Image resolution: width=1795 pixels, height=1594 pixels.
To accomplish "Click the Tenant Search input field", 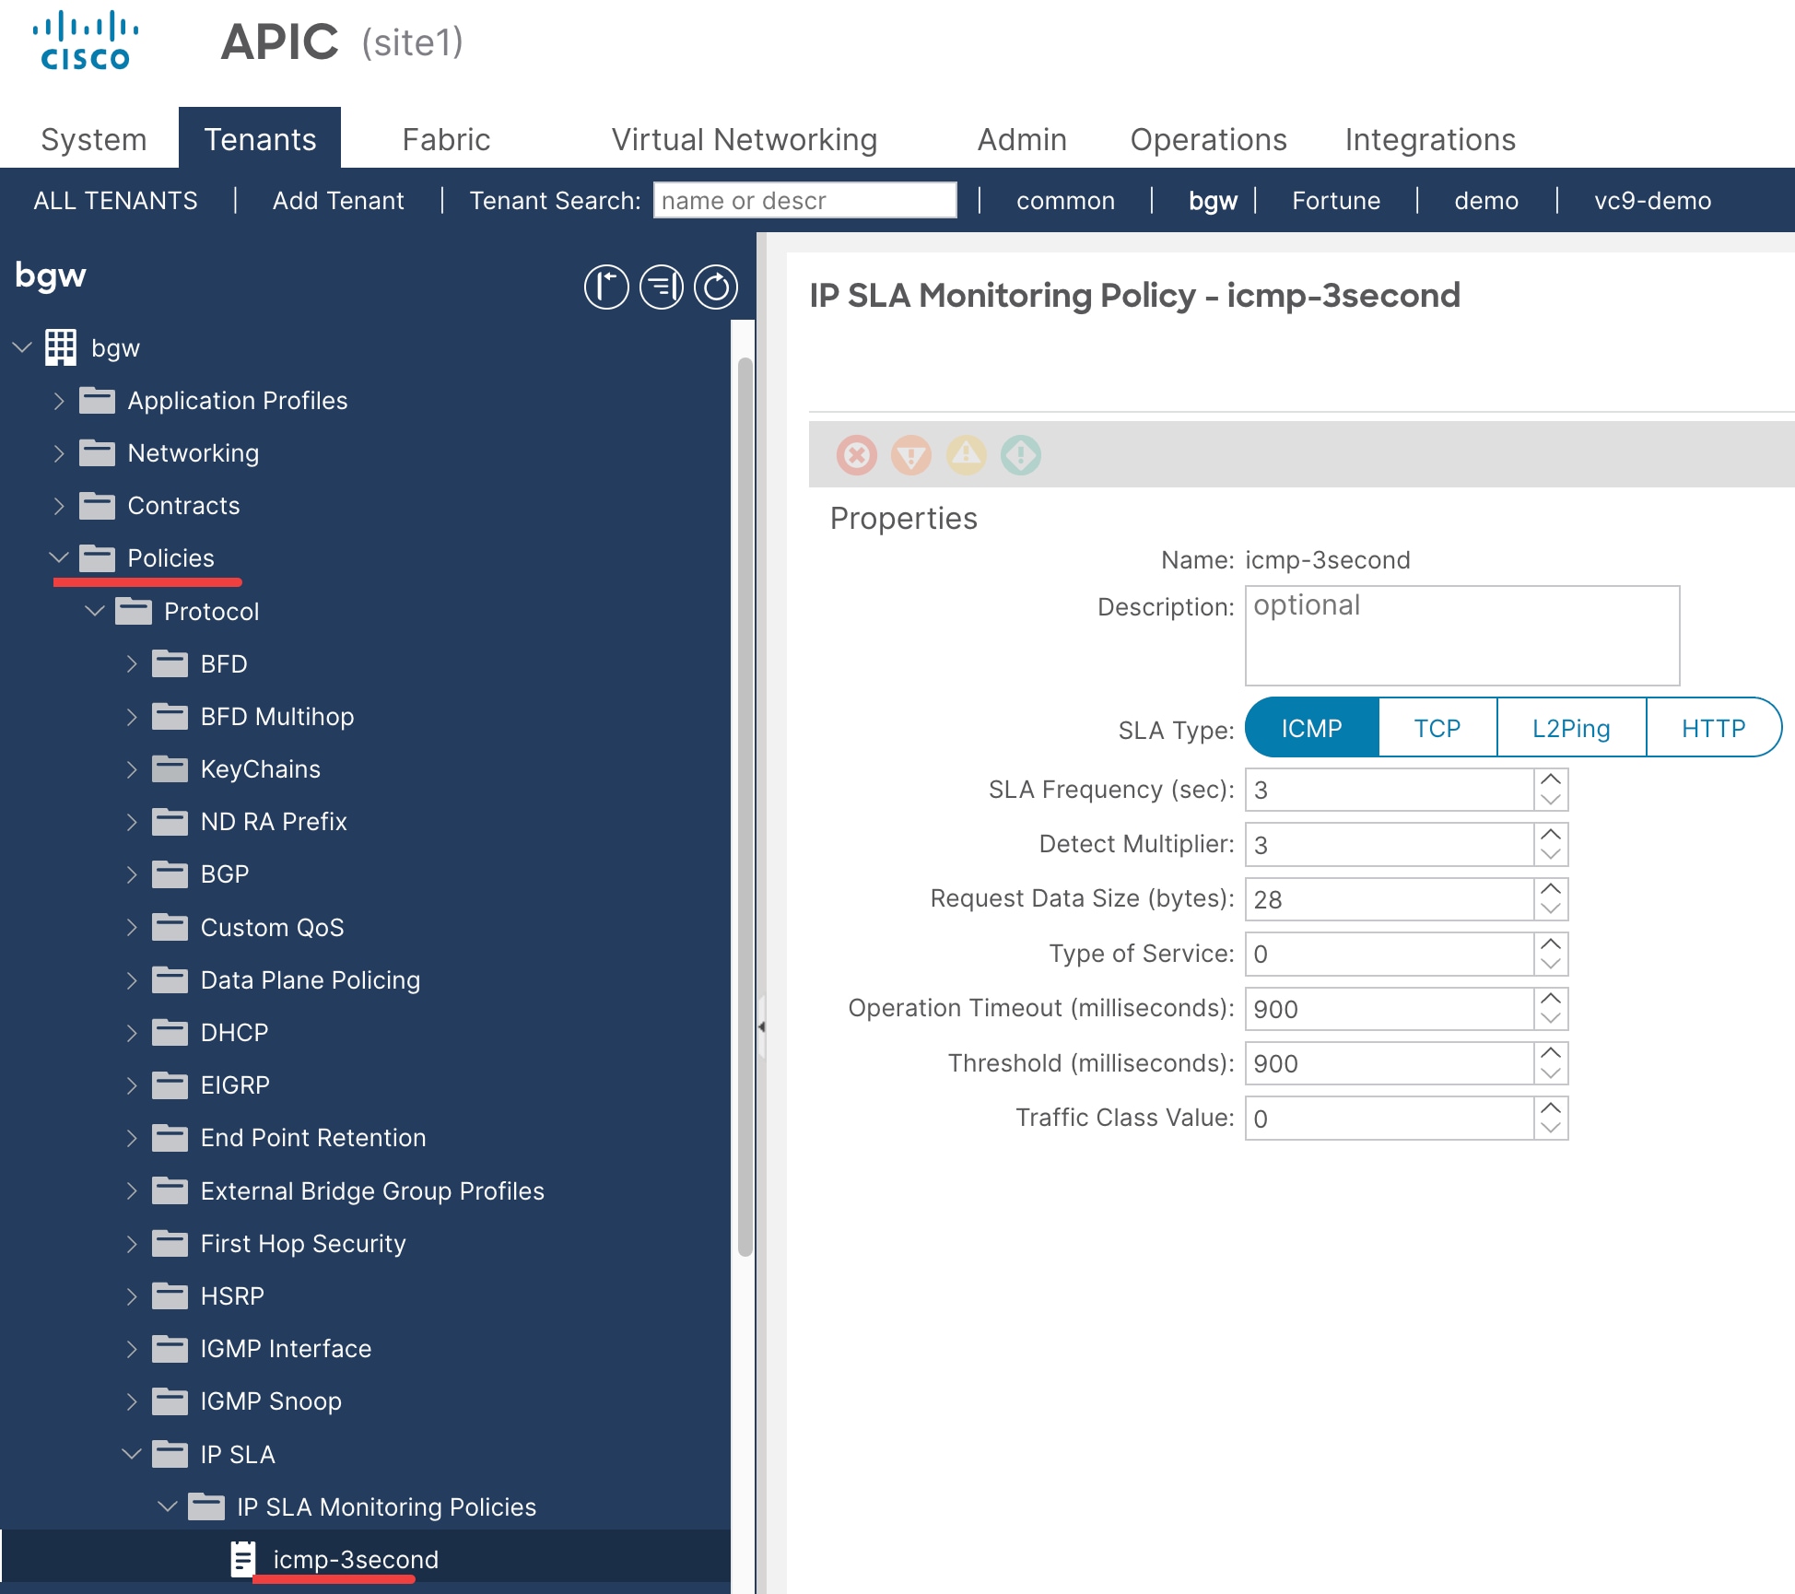I will pyautogui.click(x=805, y=200).
